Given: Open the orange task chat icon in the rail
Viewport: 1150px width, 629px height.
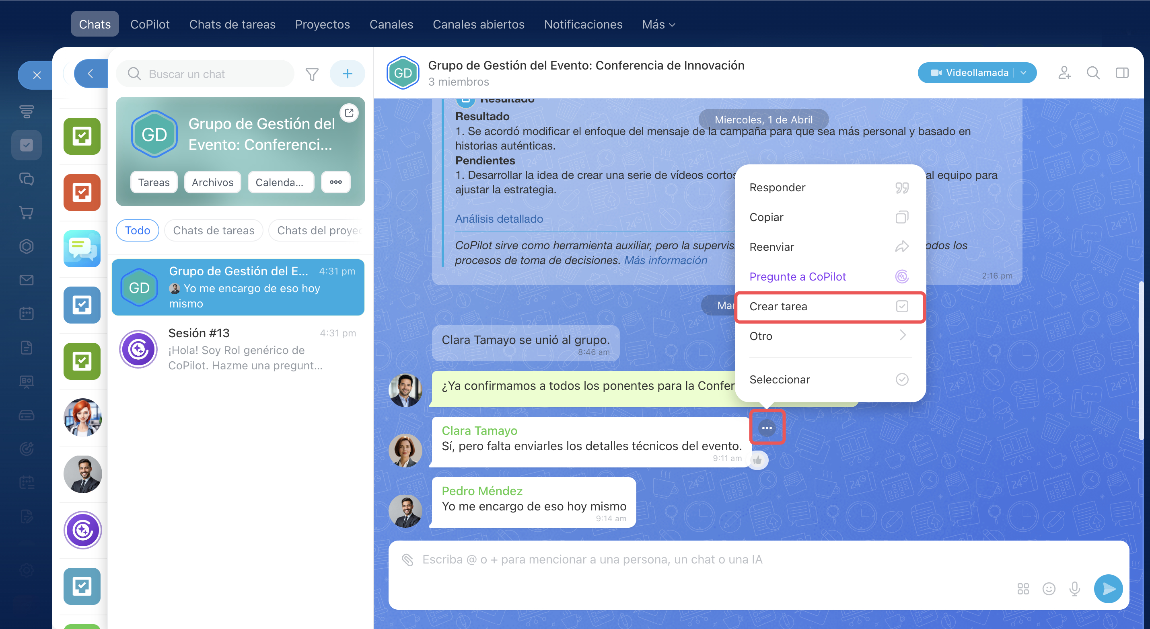Looking at the screenshot, I should click(82, 192).
